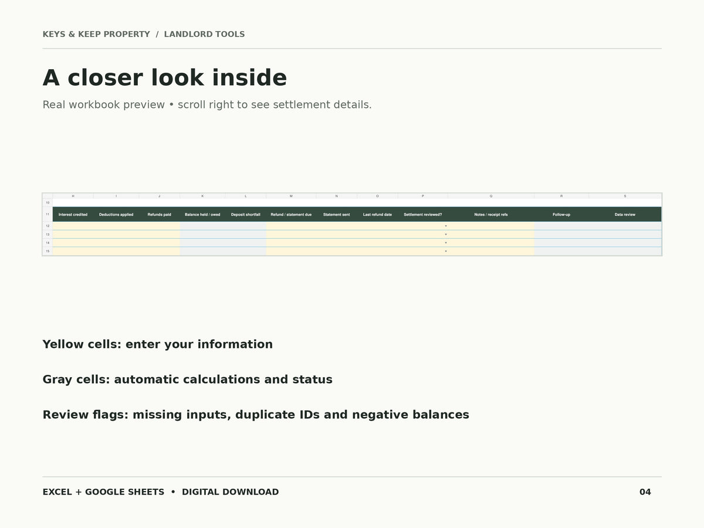Select the Statement sent header cell
This screenshot has height=528, width=704.
pos(337,214)
